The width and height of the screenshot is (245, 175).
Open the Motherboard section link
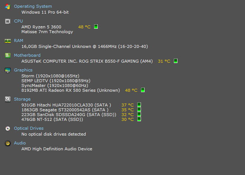(27, 55)
